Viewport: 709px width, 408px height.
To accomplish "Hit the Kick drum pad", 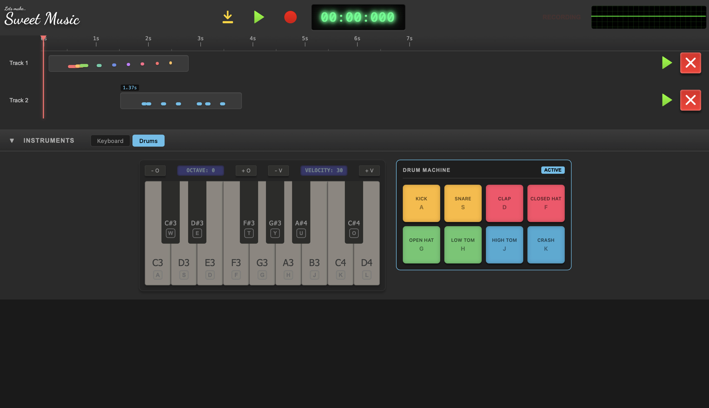I will [421, 203].
